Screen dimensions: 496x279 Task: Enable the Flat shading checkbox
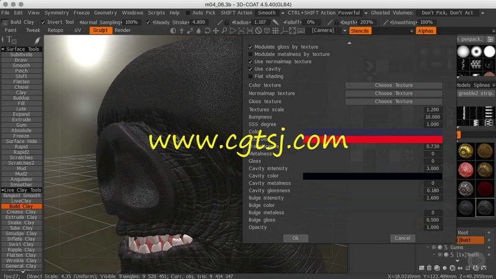250,76
